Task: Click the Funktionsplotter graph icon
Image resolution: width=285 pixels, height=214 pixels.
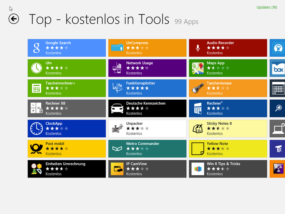Action: pyautogui.click(x=117, y=88)
